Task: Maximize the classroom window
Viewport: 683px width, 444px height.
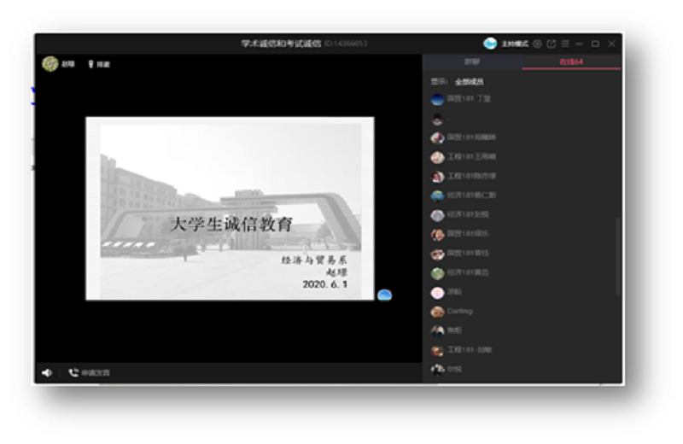Action: point(595,44)
